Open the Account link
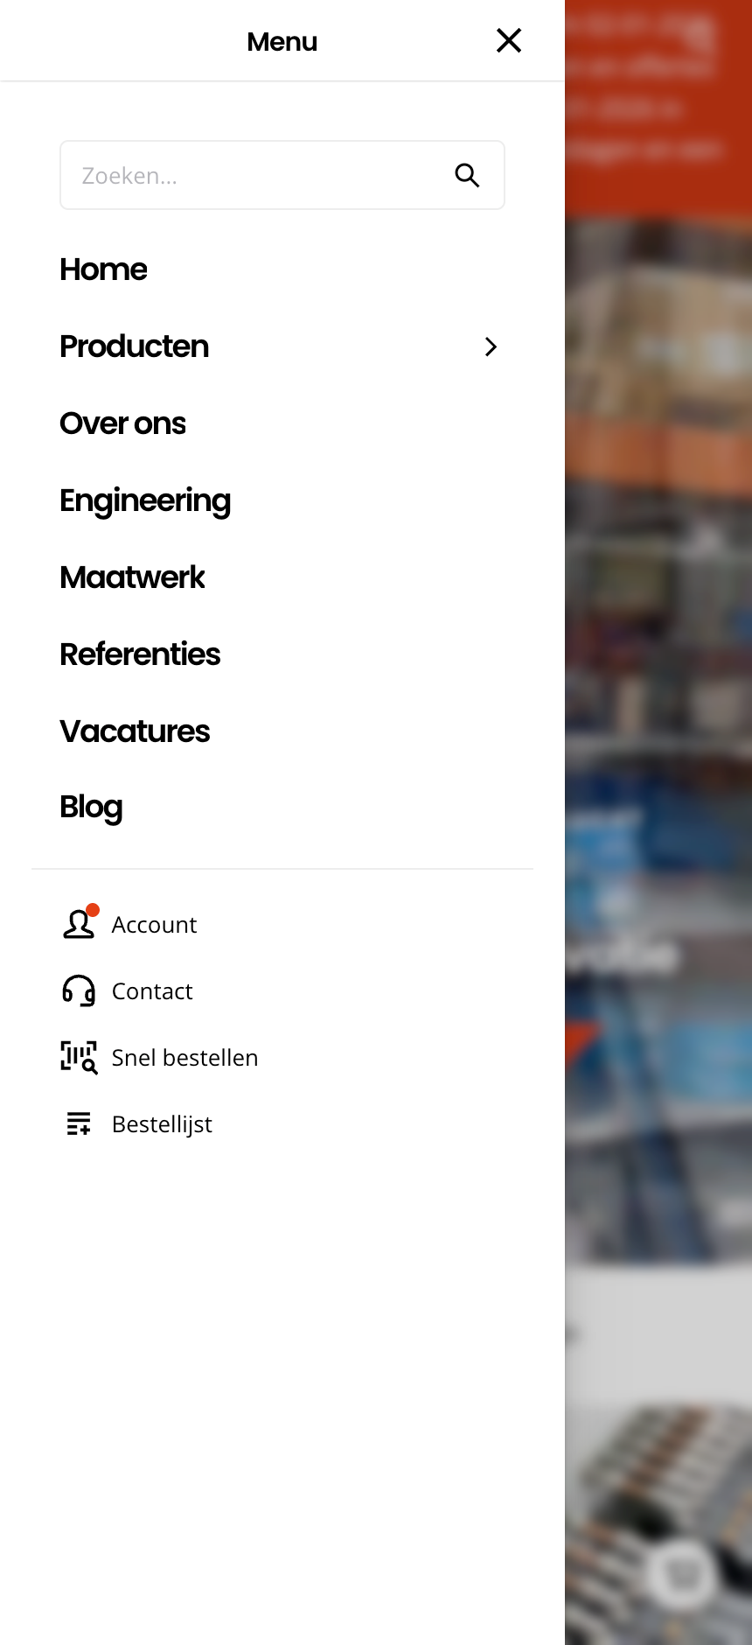 coord(154,925)
